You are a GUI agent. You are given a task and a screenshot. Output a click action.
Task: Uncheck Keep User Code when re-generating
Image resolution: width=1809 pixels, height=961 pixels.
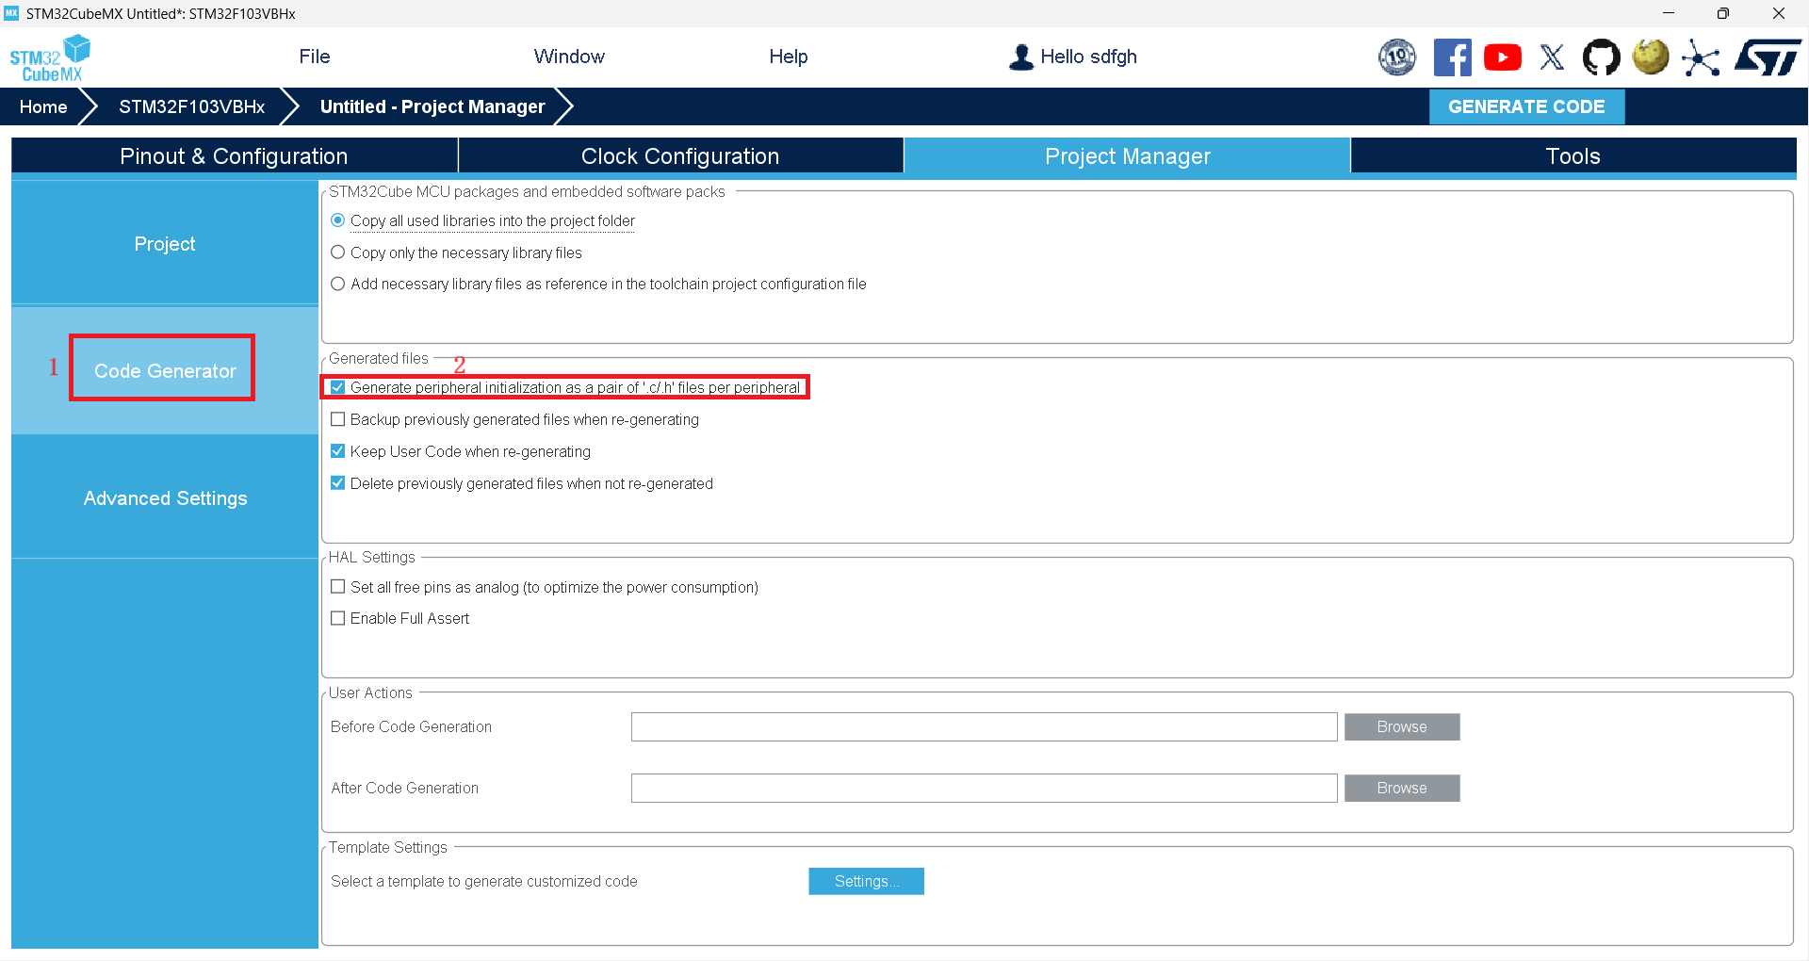coord(337,451)
